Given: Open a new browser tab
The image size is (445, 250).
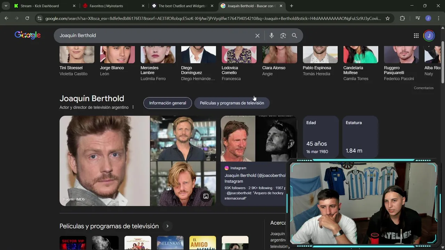Looking at the screenshot, I should tap(291, 6).
